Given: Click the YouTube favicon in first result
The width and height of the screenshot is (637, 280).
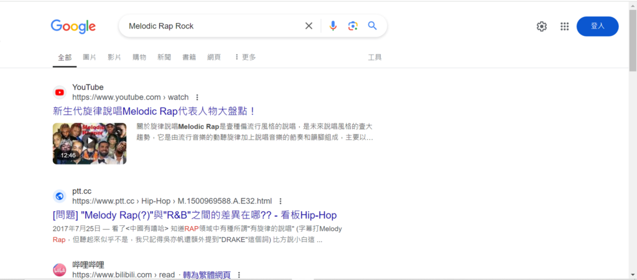Looking at the screenshot, I should pyautogui.click(x=60, y=93).
